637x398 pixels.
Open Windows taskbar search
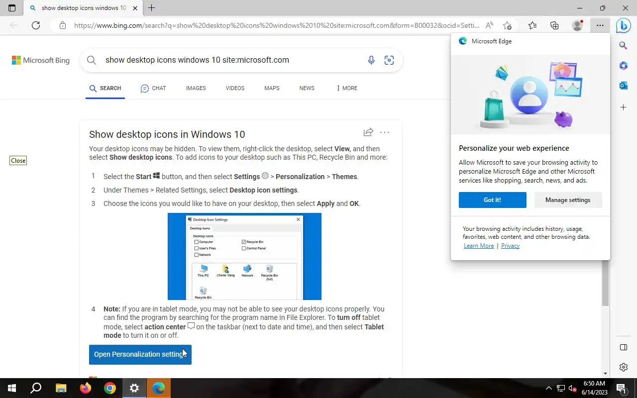(x=36, y=388)
